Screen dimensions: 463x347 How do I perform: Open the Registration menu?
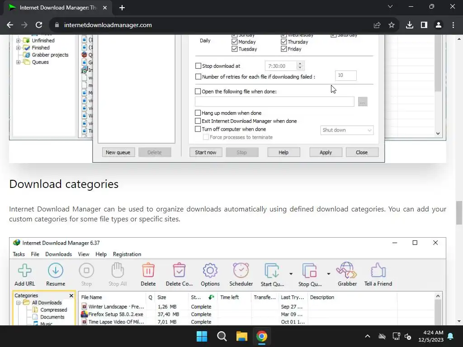pos(127,254)
